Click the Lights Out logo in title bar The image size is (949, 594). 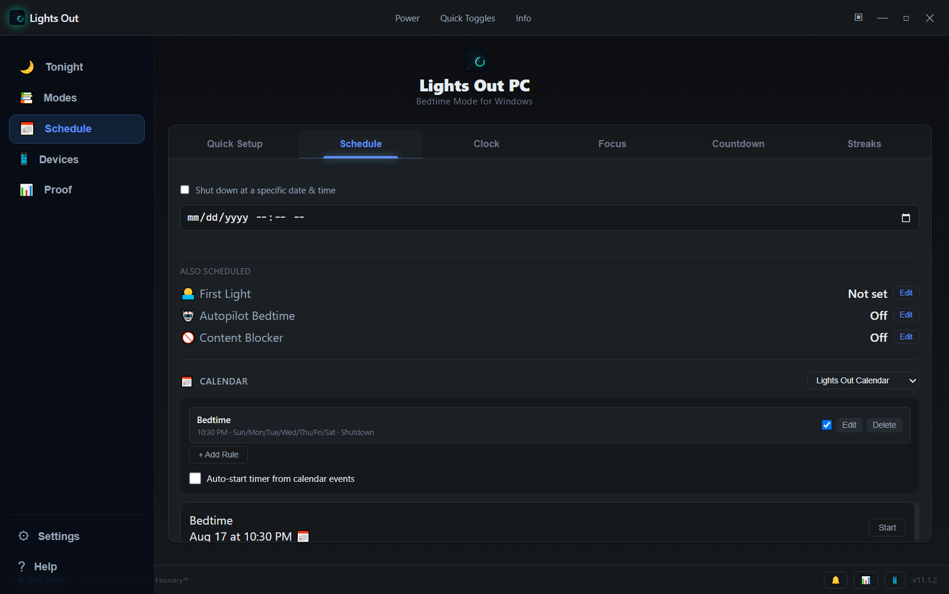[18, 18]
